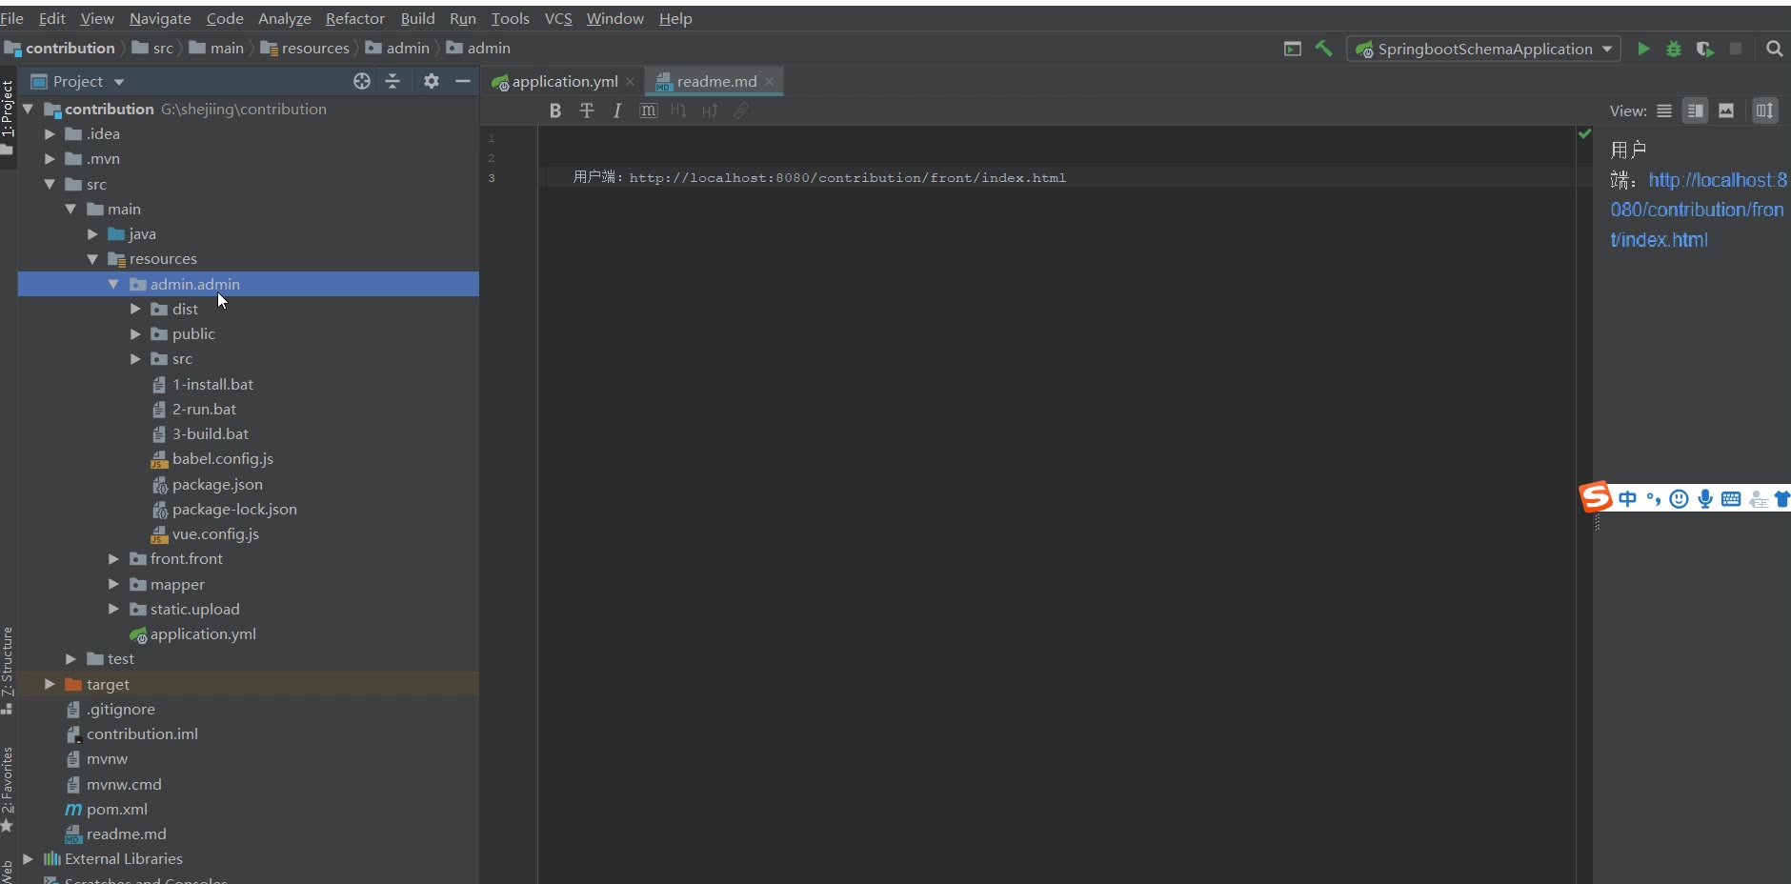Image resolution: width=1791 pixels, height=884 pixels.
Task: Start debugging with the bug icon
Action: 1674,49
